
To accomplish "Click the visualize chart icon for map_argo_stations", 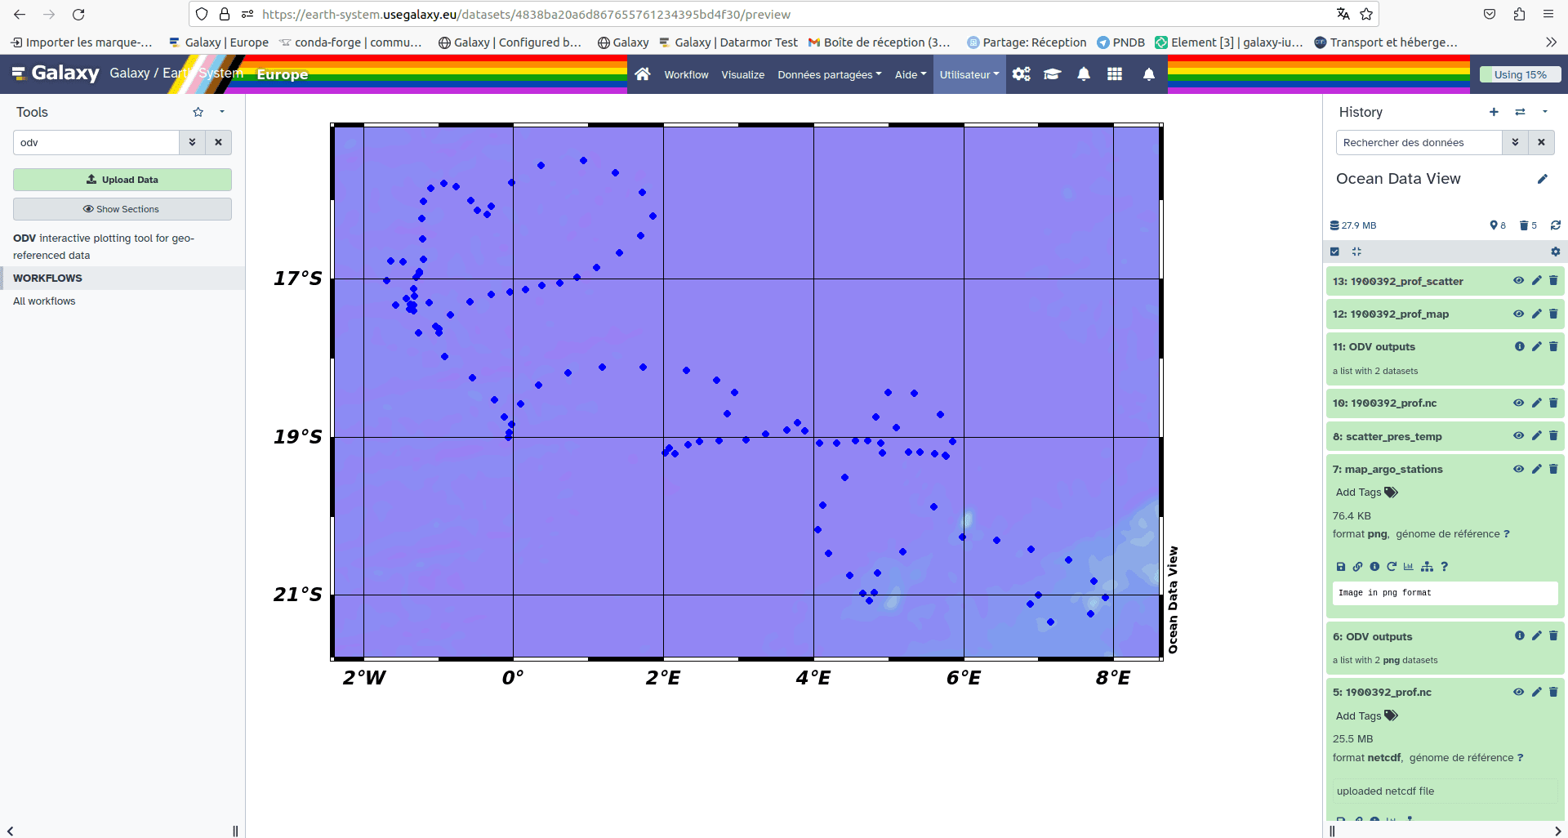I will [1409, 567].
